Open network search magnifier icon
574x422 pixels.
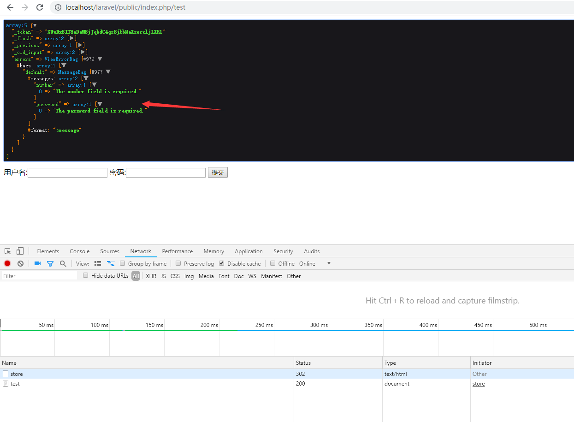(63, 263)
